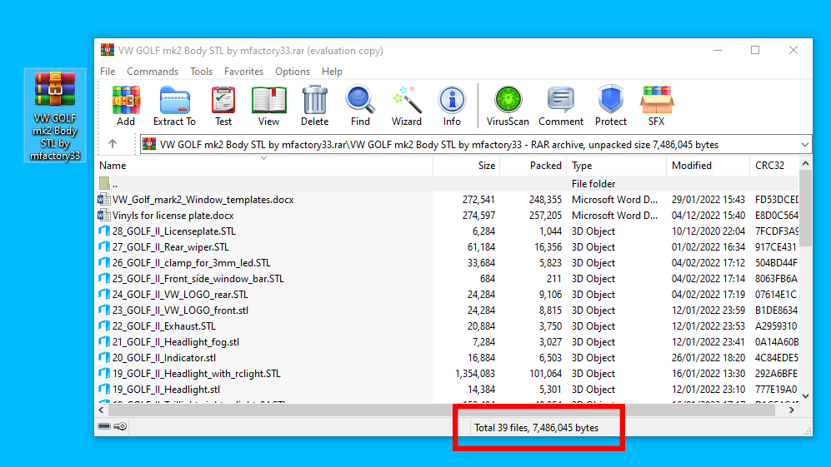Maximize the WinRAR window
The height and width of the screenshot is (467, 831).
(x=755, y=50)
